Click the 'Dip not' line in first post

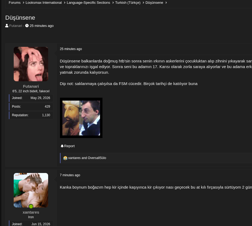tap(129, 84)
